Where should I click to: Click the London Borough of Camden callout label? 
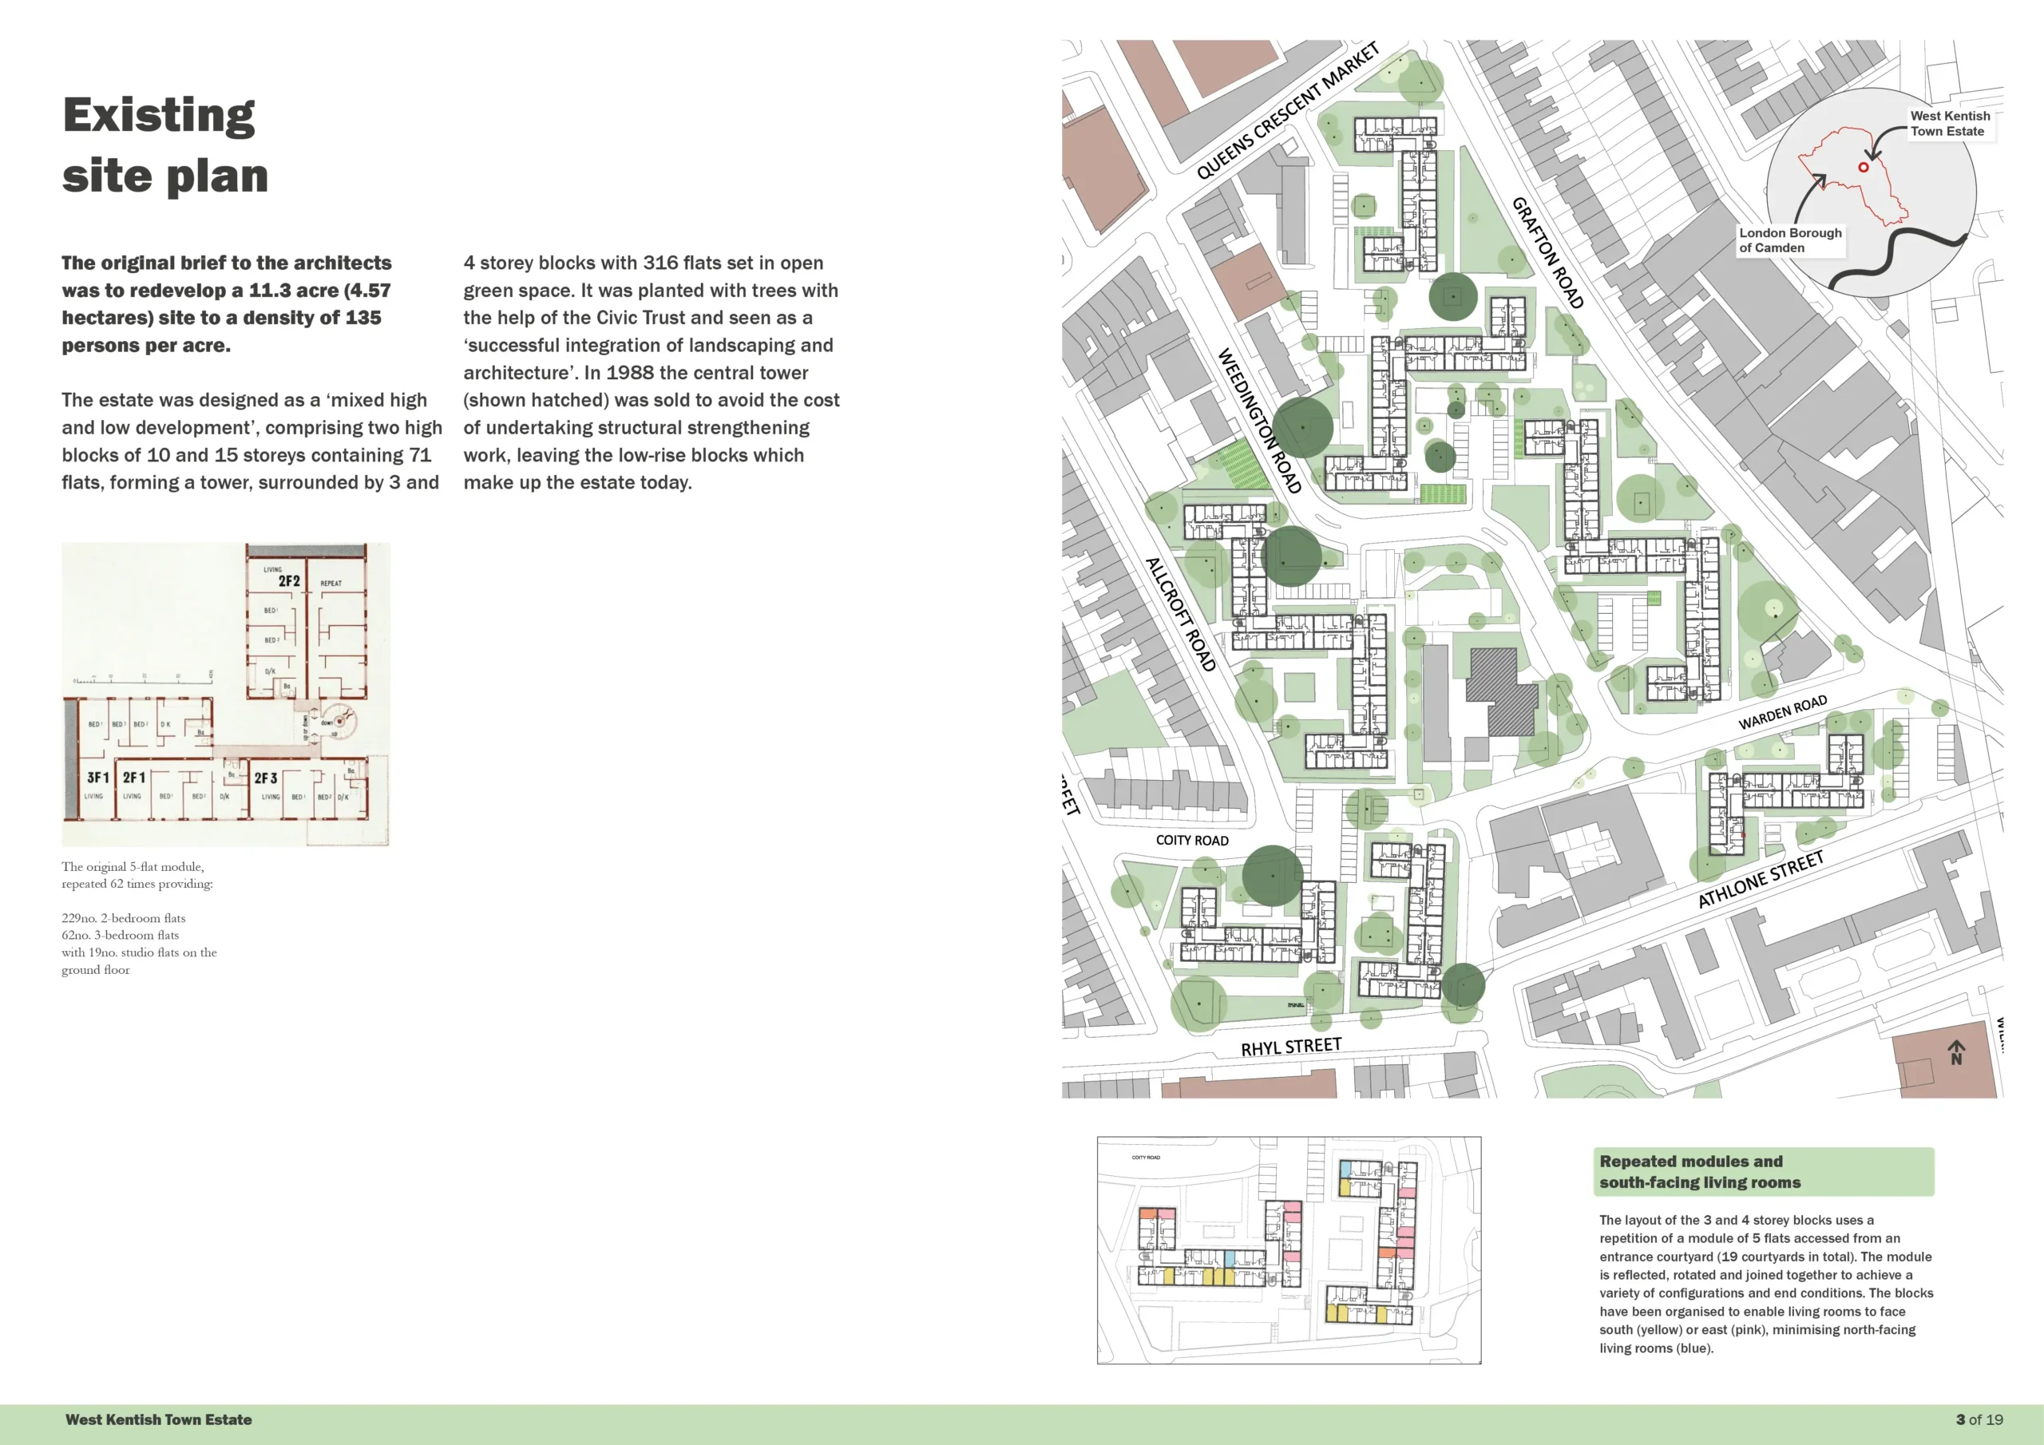[x=1789, y=240]
